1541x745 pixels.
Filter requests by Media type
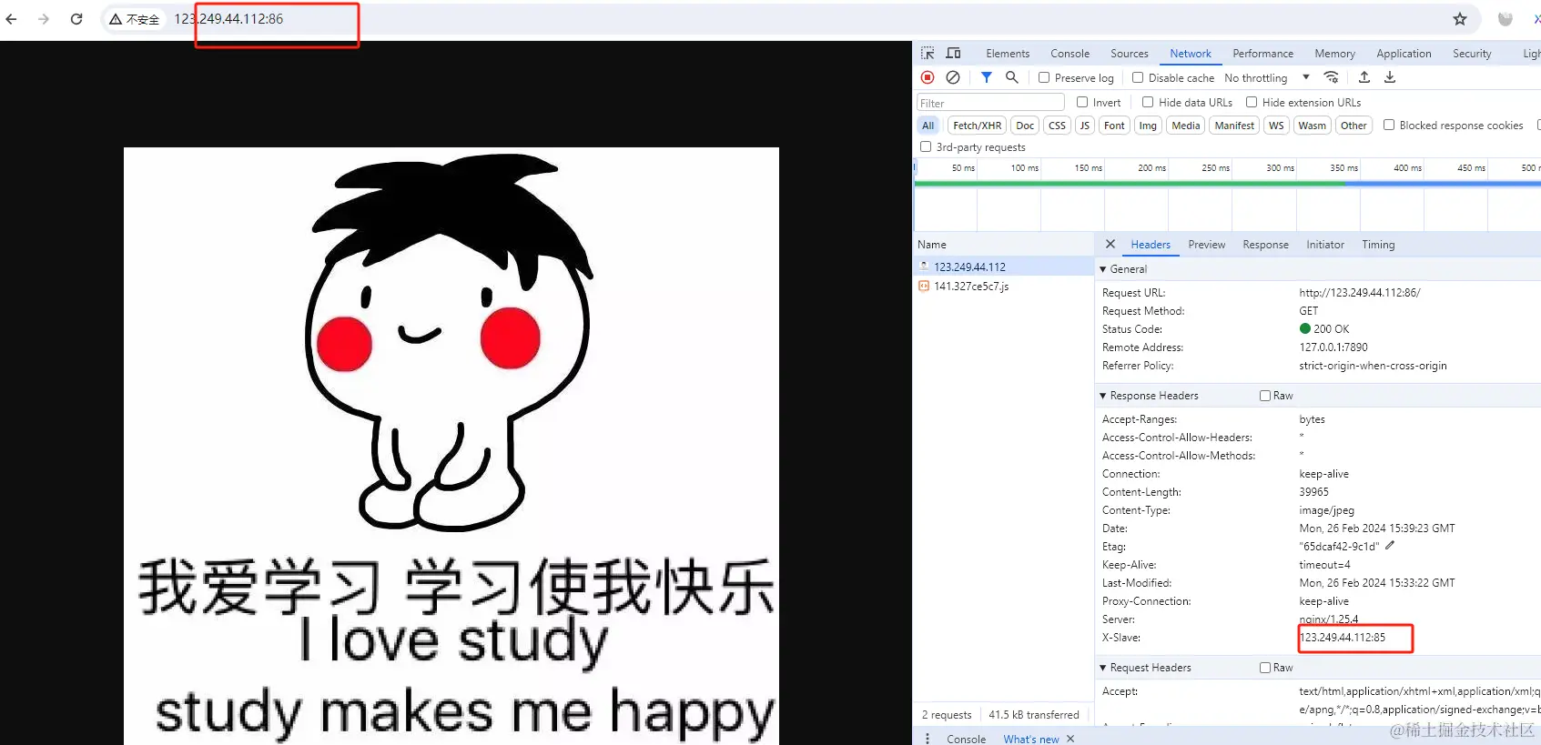coord(1185,126)
